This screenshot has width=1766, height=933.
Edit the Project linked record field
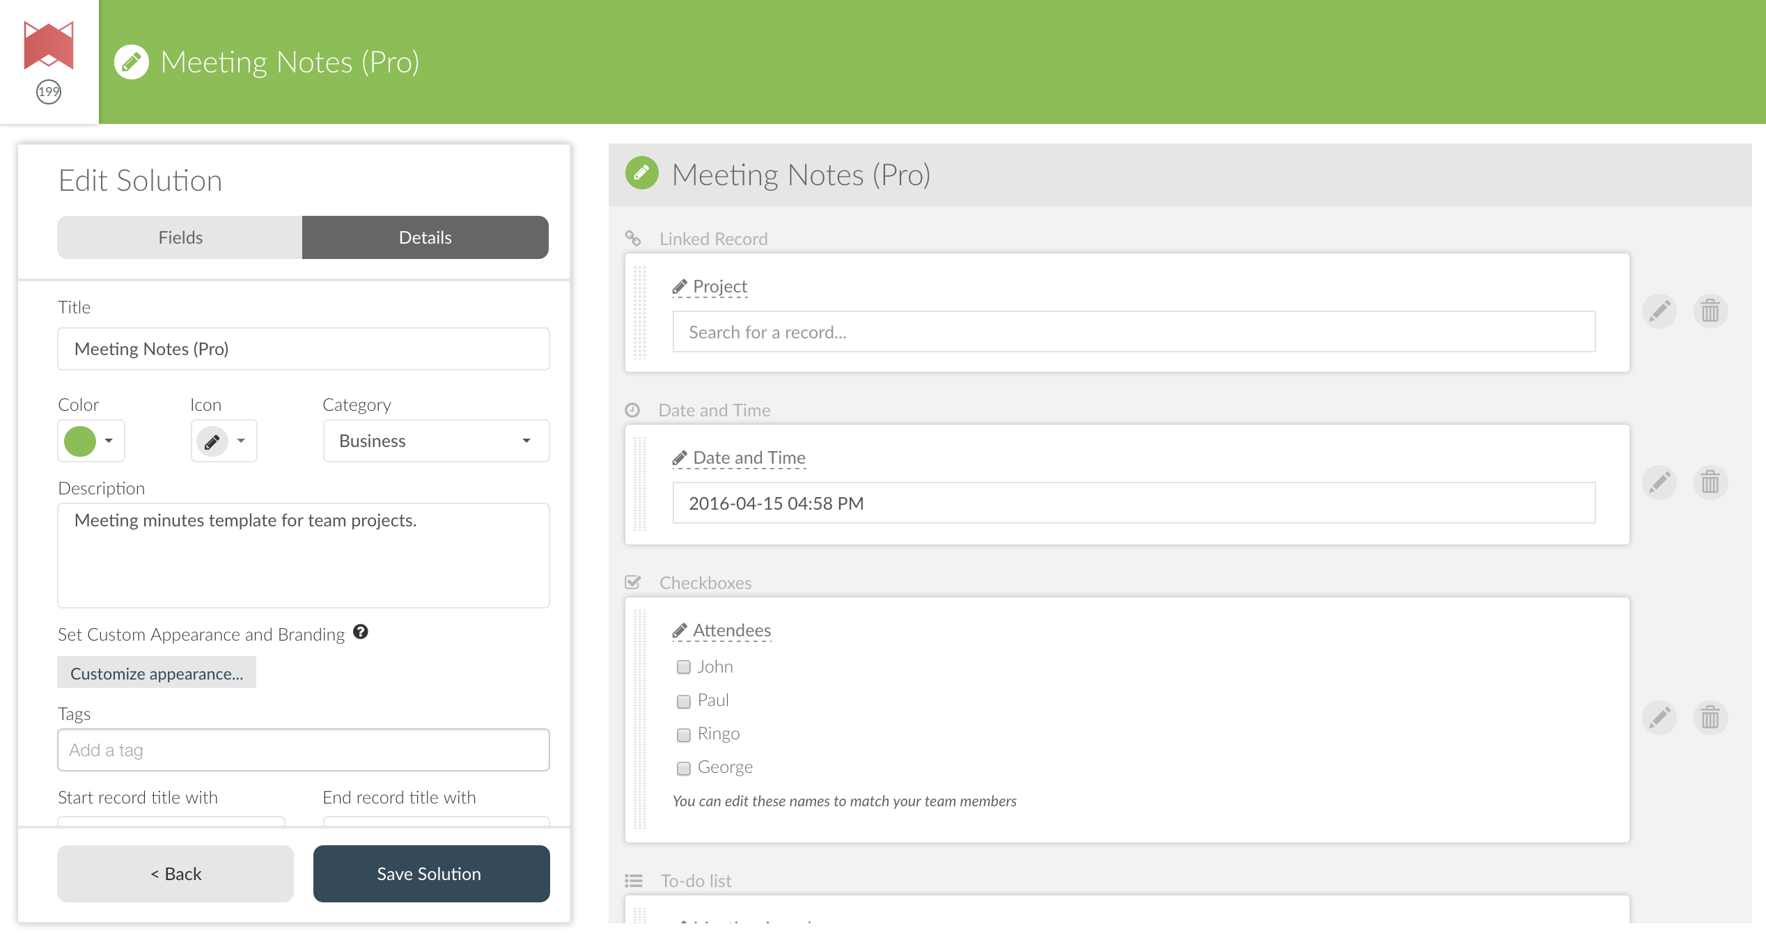tap(1659, 311)
